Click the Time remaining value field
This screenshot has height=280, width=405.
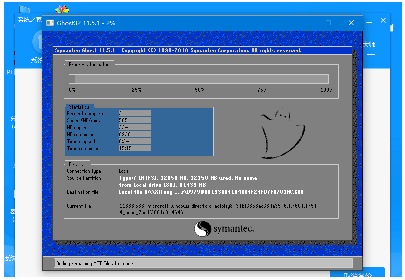pyautogui.click(x=134, y=148)
